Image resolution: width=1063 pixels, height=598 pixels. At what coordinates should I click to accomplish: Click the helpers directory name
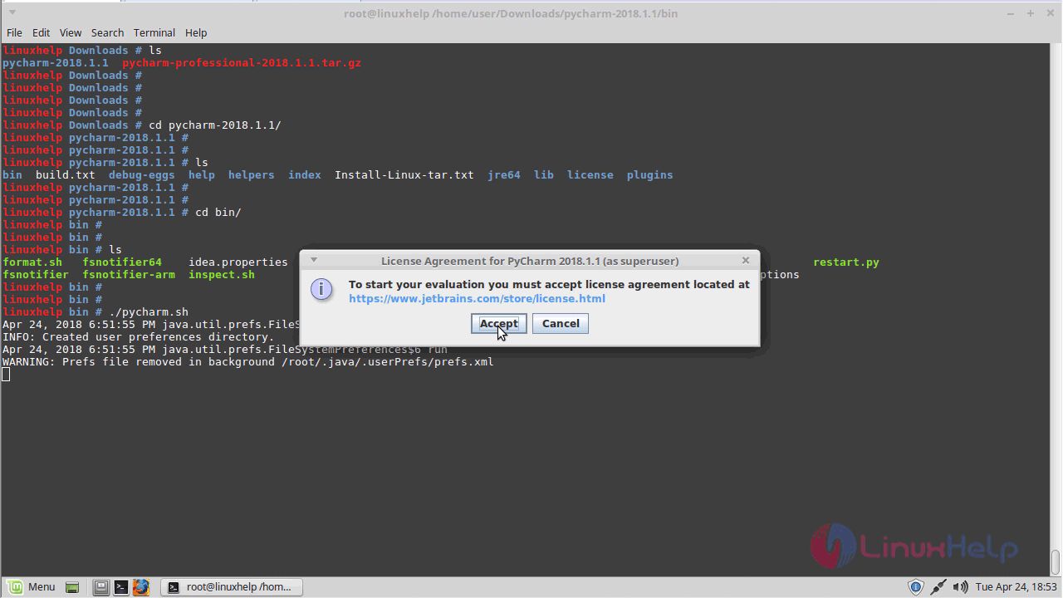pos(252,174)
